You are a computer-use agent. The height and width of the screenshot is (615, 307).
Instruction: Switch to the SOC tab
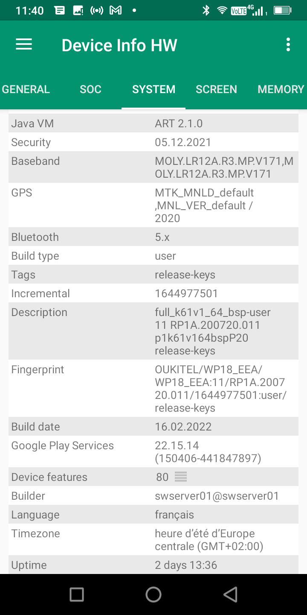(90, 89)
